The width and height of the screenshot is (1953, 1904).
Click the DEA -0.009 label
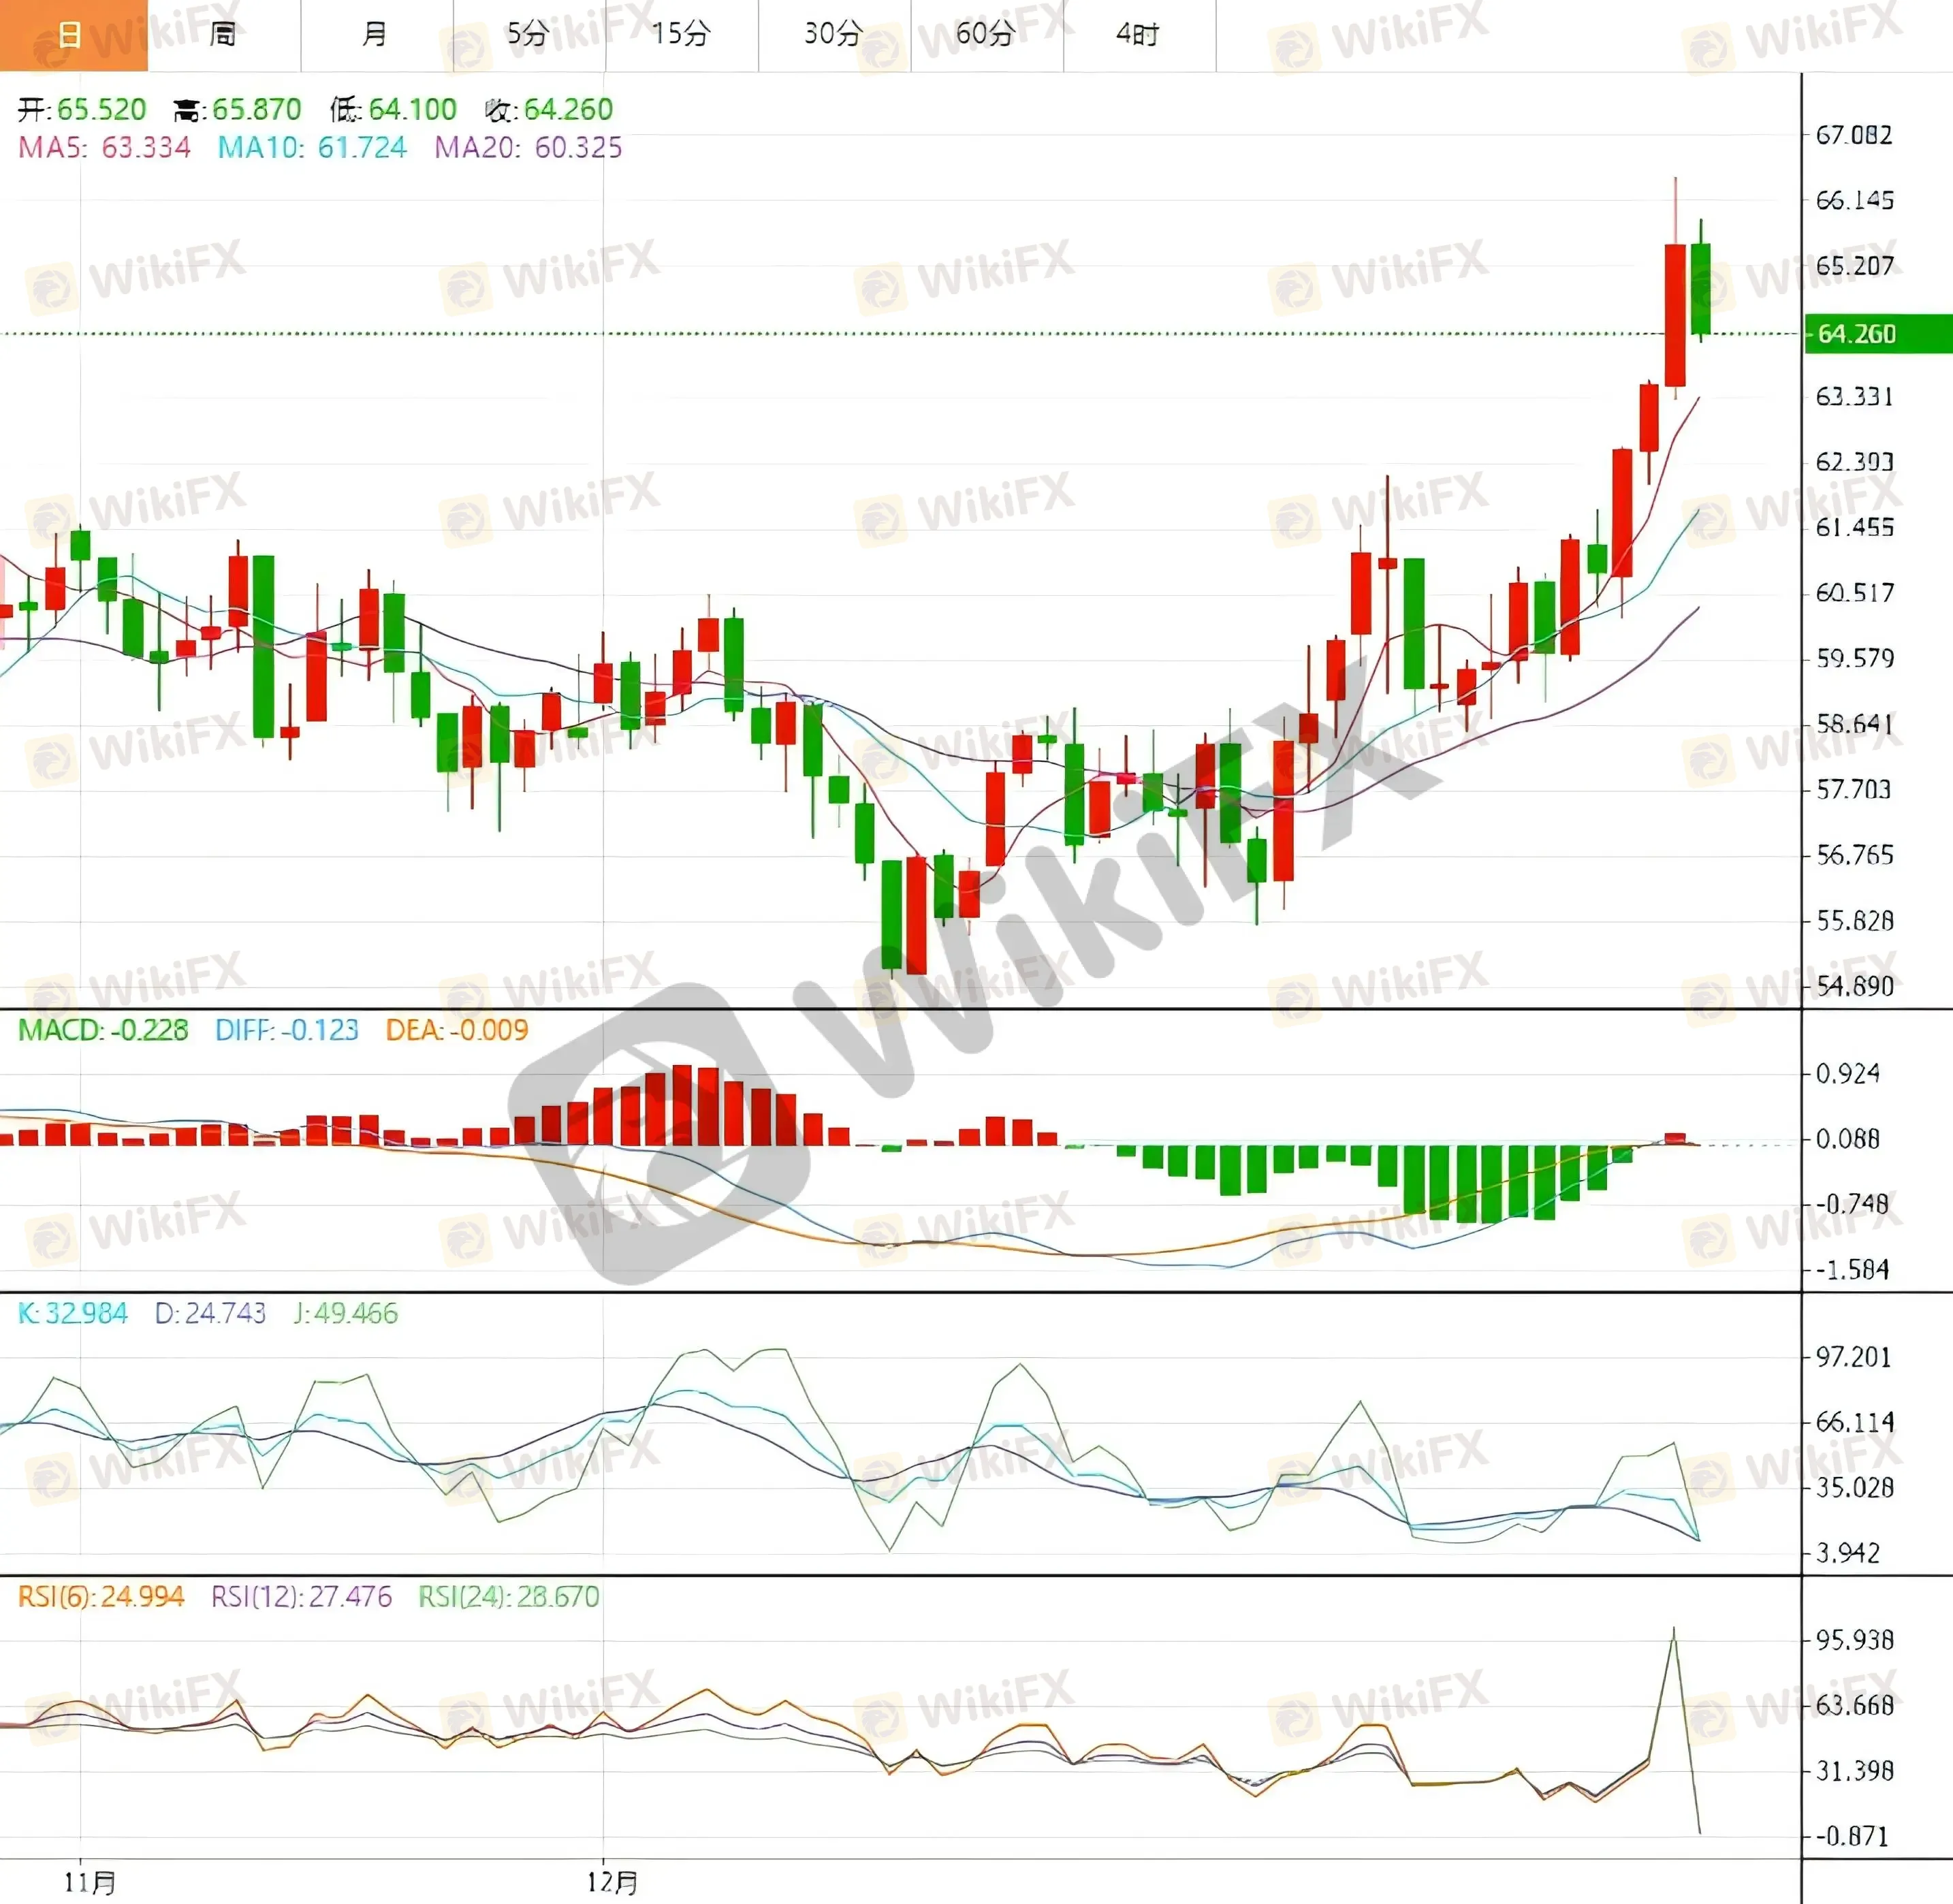point(456,1030)
